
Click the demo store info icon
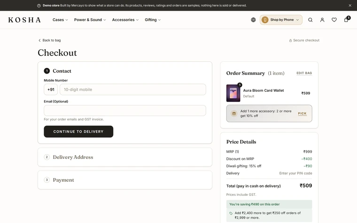39,6
